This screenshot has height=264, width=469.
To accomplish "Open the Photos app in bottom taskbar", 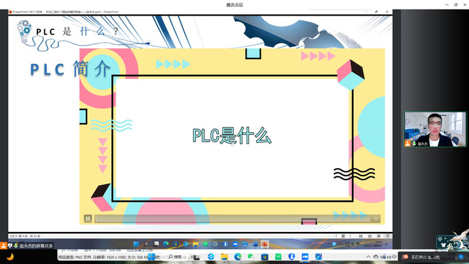I will [x=319, y=257].
